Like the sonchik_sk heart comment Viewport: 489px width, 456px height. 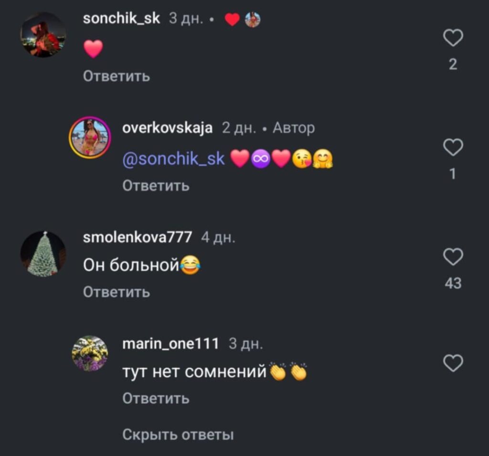(x=453, y=38)
